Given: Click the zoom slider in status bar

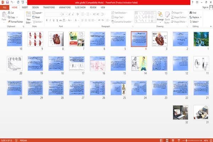Looking at the screenshot, I should coord(192,140).
